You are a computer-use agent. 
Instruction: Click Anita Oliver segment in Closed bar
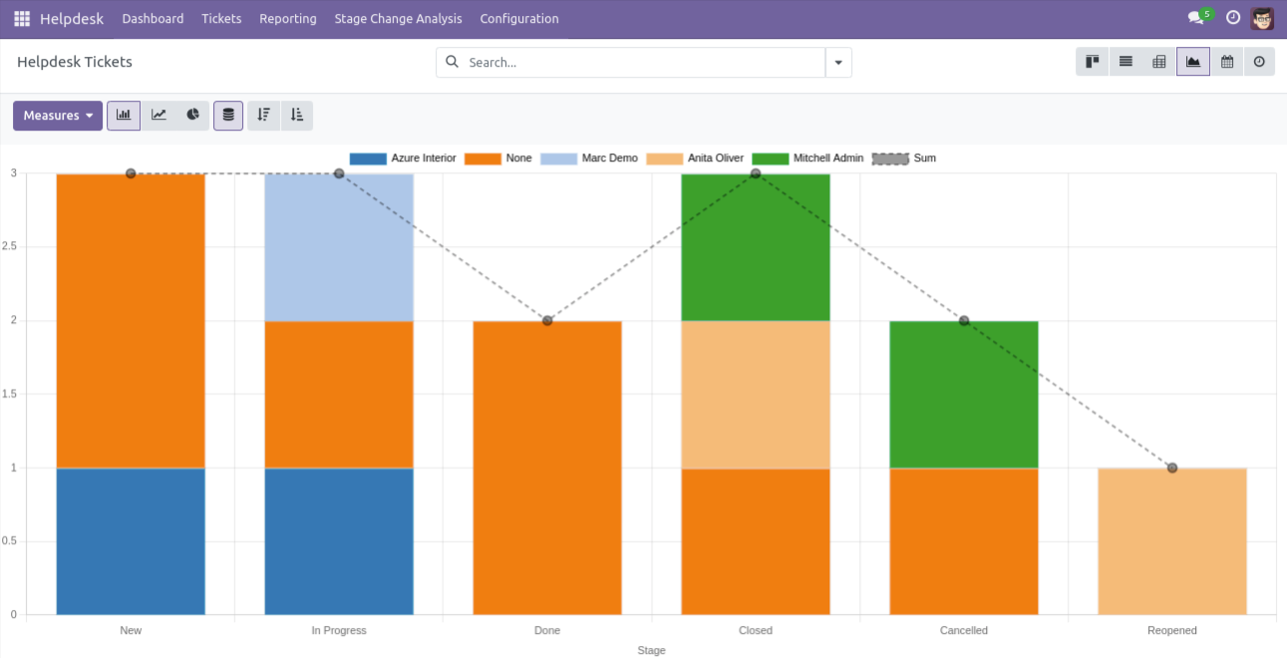coord(756,395)
